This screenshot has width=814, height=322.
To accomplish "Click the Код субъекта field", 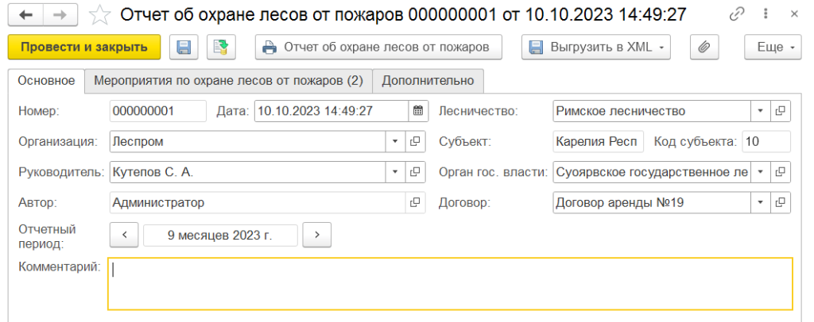I will tap(766, 141).
